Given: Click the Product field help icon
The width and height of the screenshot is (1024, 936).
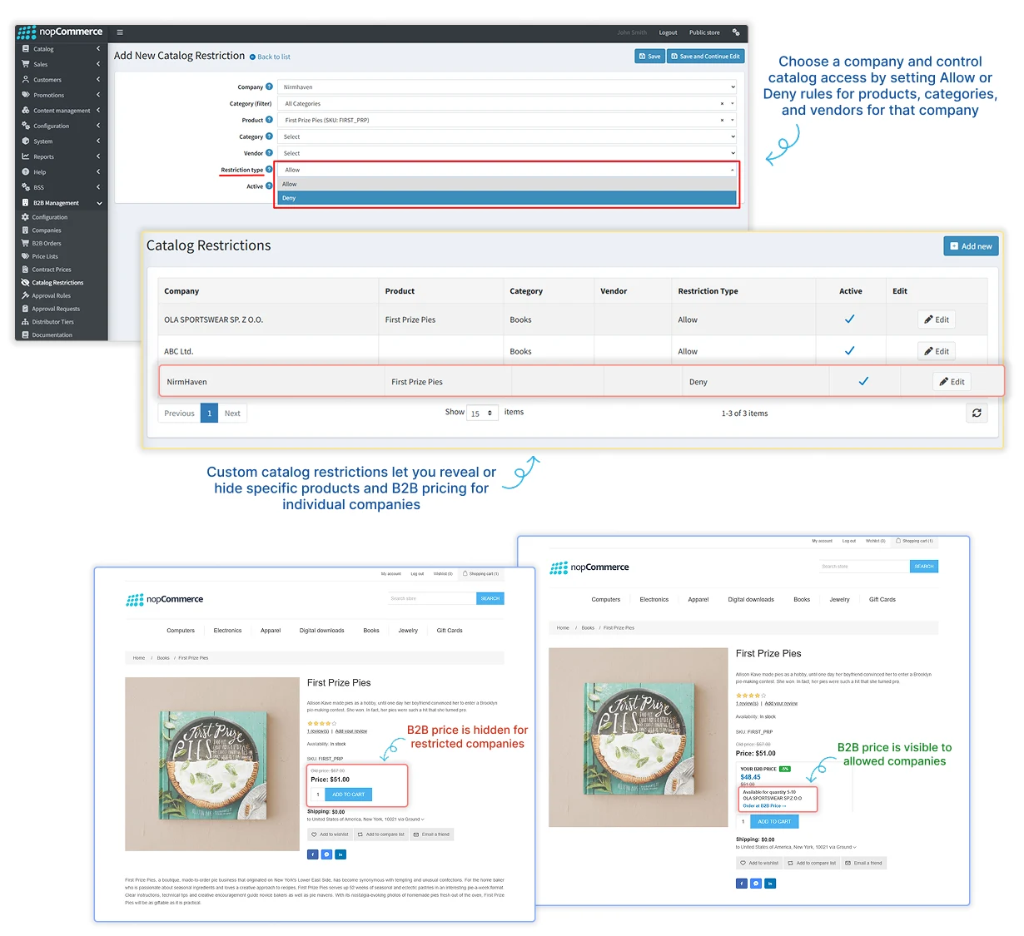Looking at the screenshot, I should point(269,120).
